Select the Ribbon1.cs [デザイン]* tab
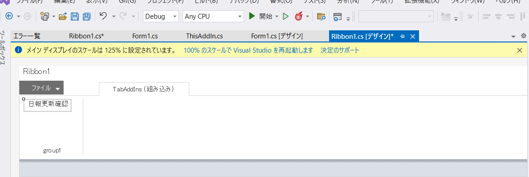This screenshot has width=529, height=177. 362,36
